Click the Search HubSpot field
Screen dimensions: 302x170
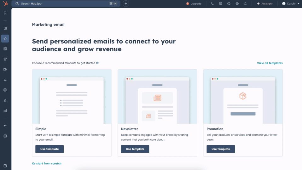[x=66, y=3]
